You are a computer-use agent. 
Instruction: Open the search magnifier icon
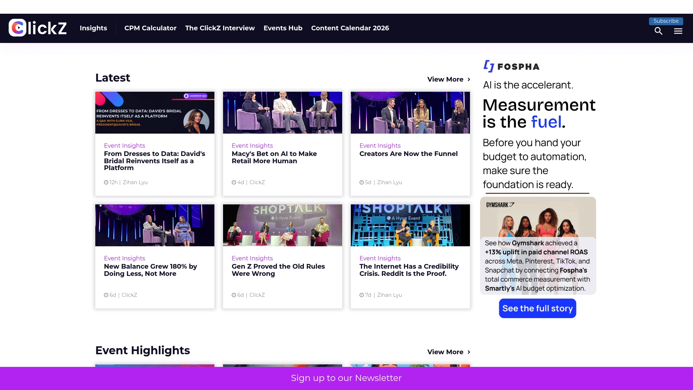[658, 31]
